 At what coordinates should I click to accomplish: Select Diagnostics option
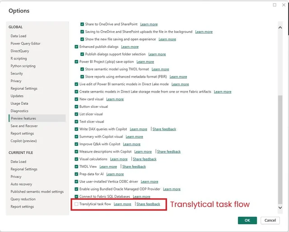[x=19, y=111]
